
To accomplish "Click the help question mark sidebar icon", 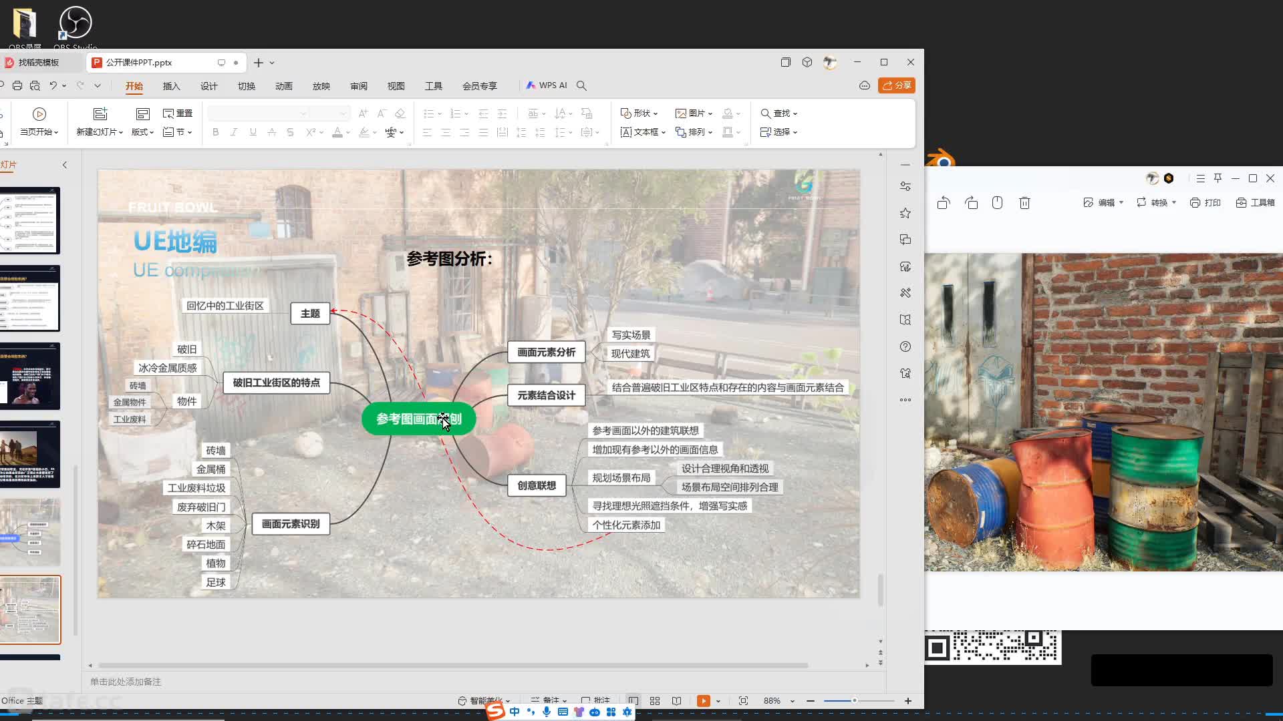I will 905,346.
